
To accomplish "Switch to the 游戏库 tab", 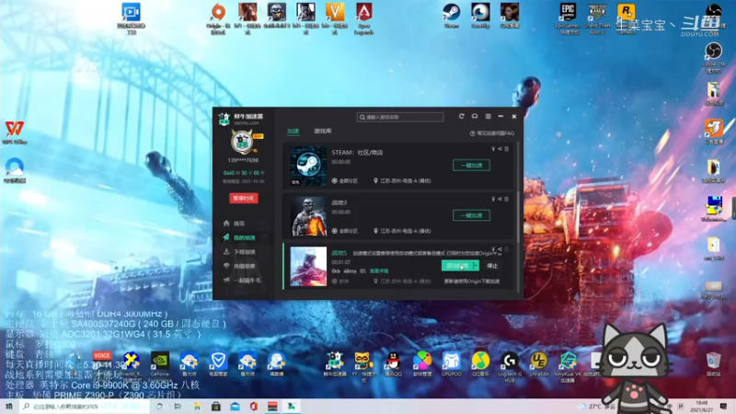I will (323, 131).
